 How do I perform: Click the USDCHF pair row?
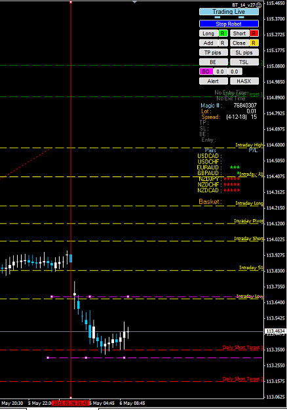tap(210, 162)
